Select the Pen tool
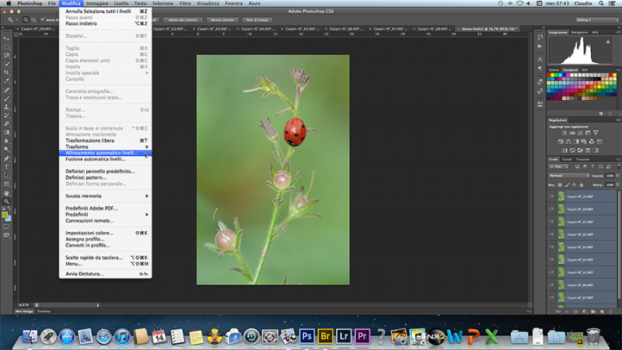622x350 pixels. tap(6, 158)
